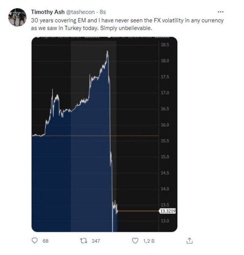The image size is (244, 255).
Task: Click the 13.0 axis label on chart
Action: pos(165,221)
